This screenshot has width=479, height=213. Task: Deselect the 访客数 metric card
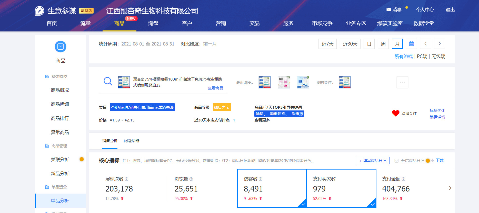pyautogui.click(x=272, y=188)
